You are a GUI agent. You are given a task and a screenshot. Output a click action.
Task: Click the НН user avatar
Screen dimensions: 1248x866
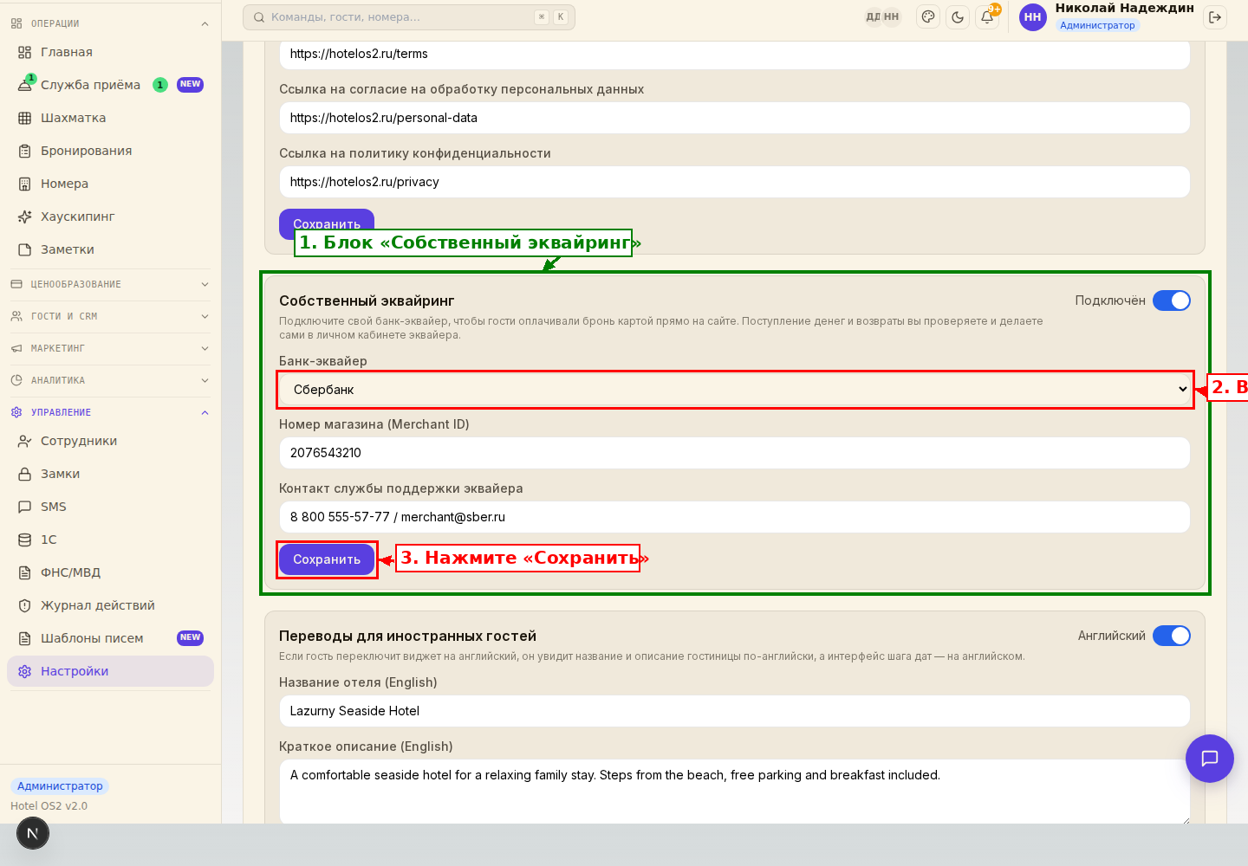pyautogui.click(x=1033, y=16)
